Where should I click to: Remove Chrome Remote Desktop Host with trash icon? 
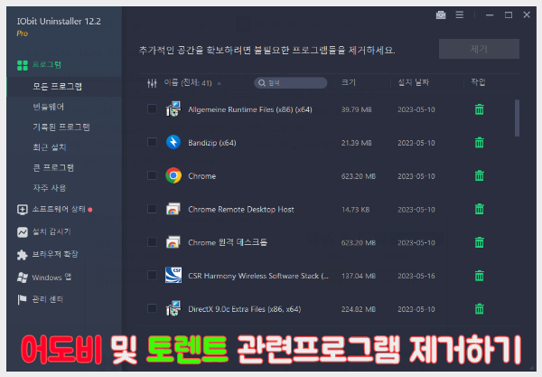479,209
